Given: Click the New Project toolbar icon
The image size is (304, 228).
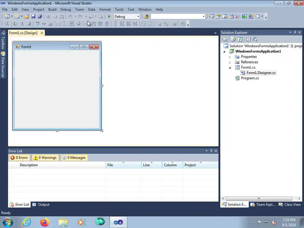Looking at the screenshot, I should 7,17.
